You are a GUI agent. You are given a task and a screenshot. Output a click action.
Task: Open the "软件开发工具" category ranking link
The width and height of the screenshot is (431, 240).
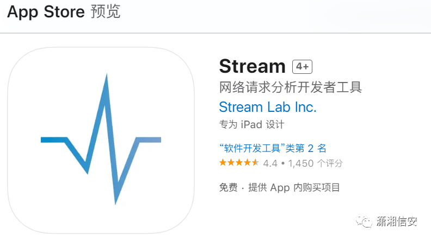click(x=273, y=148)
